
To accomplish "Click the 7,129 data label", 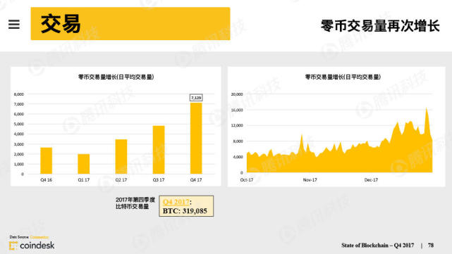I will click(x=196, y=98).
